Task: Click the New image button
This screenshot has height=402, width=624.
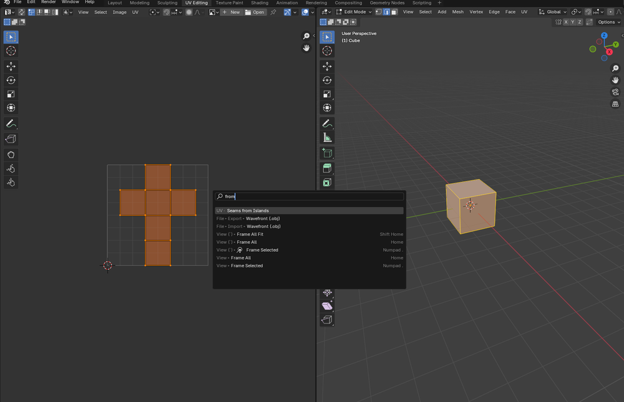Action: pos(231,12)
